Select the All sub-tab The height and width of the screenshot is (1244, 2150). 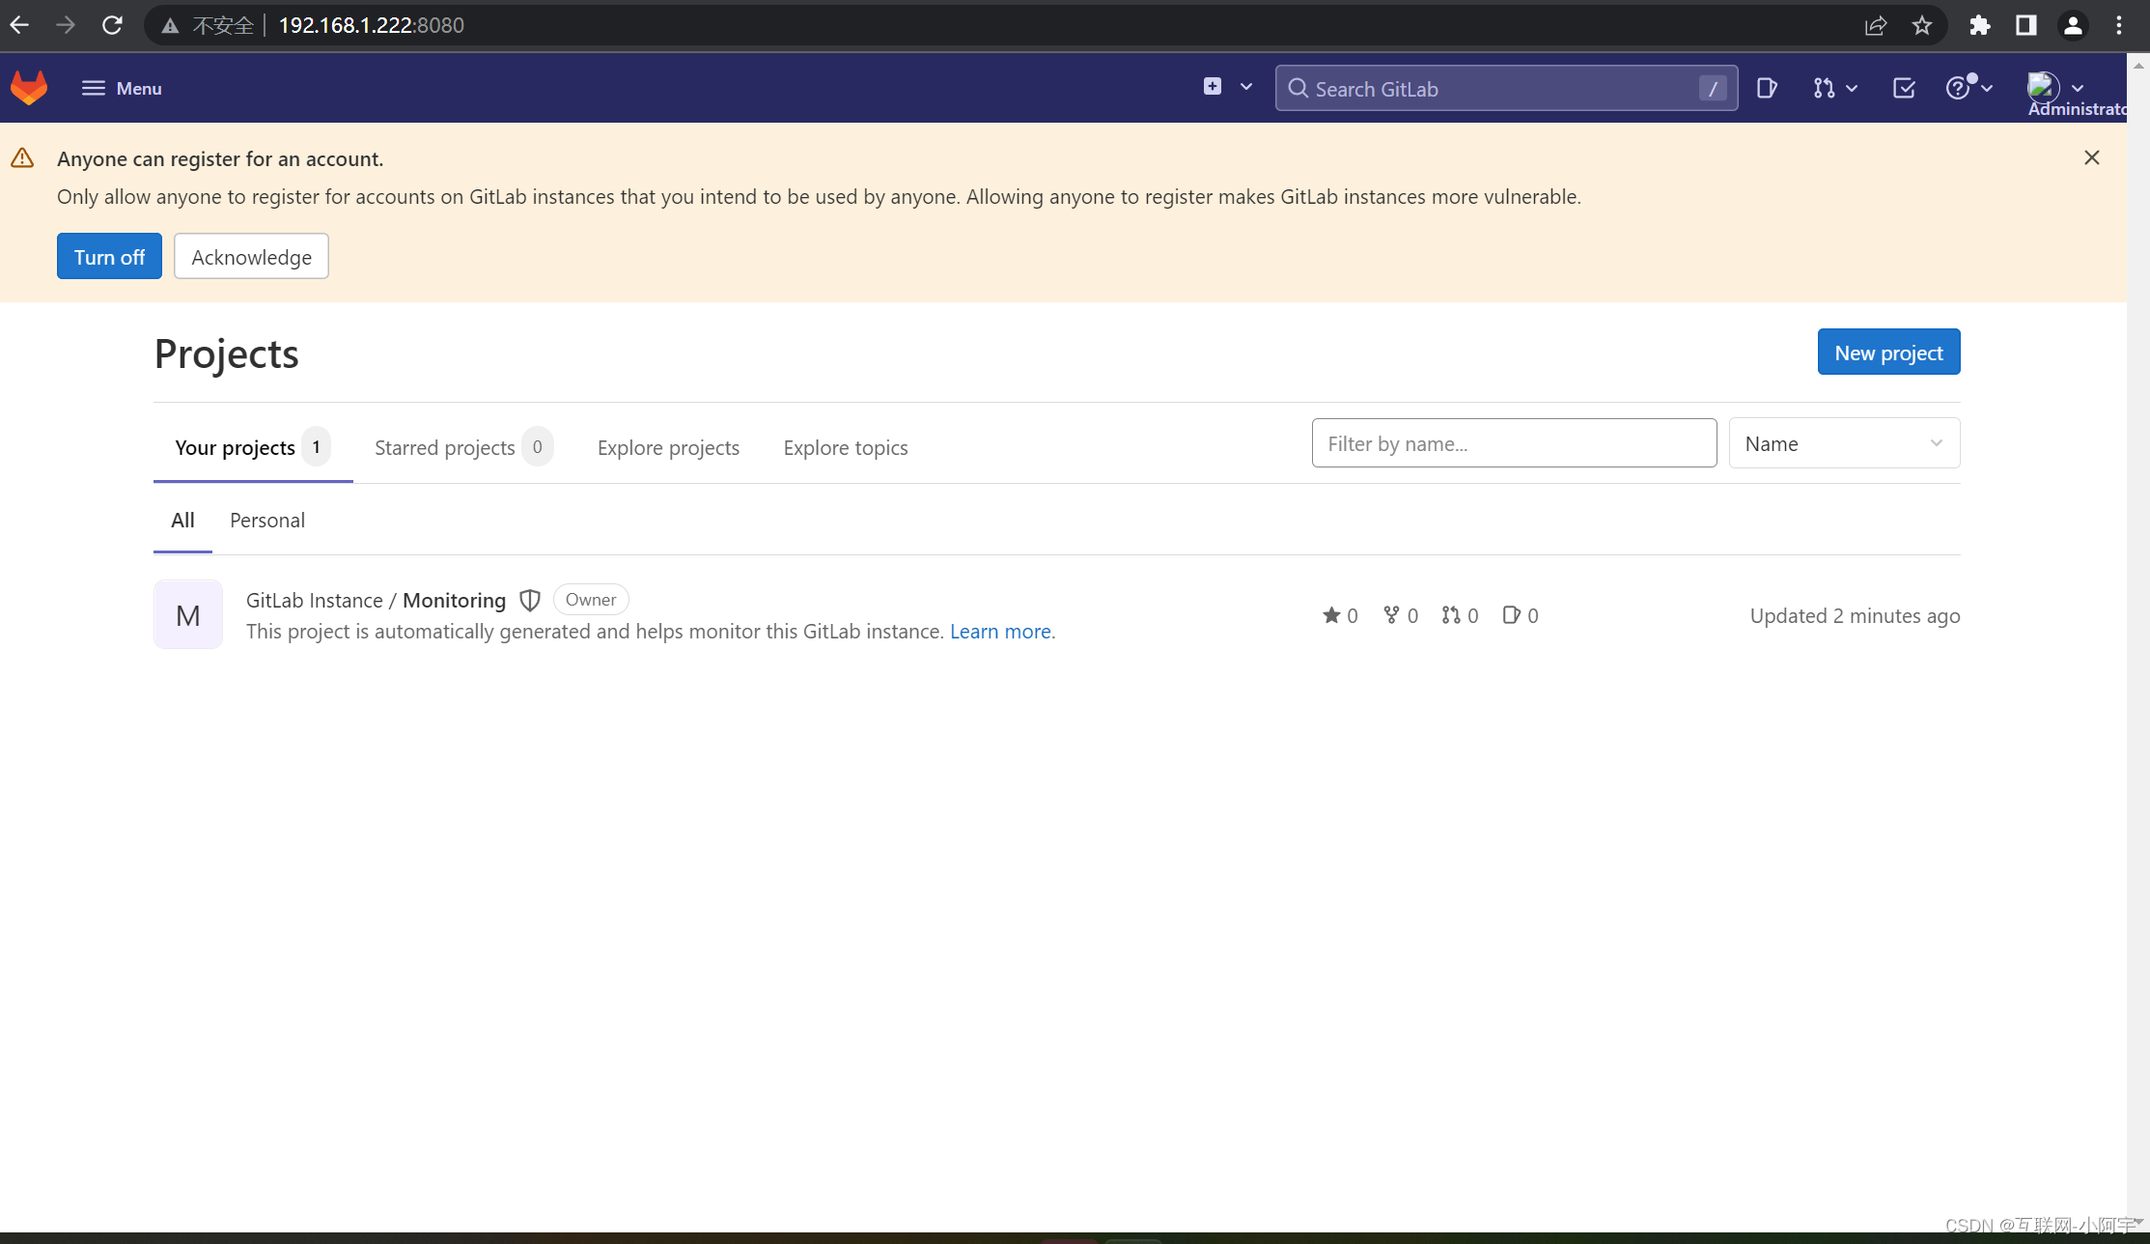(182, 521)
